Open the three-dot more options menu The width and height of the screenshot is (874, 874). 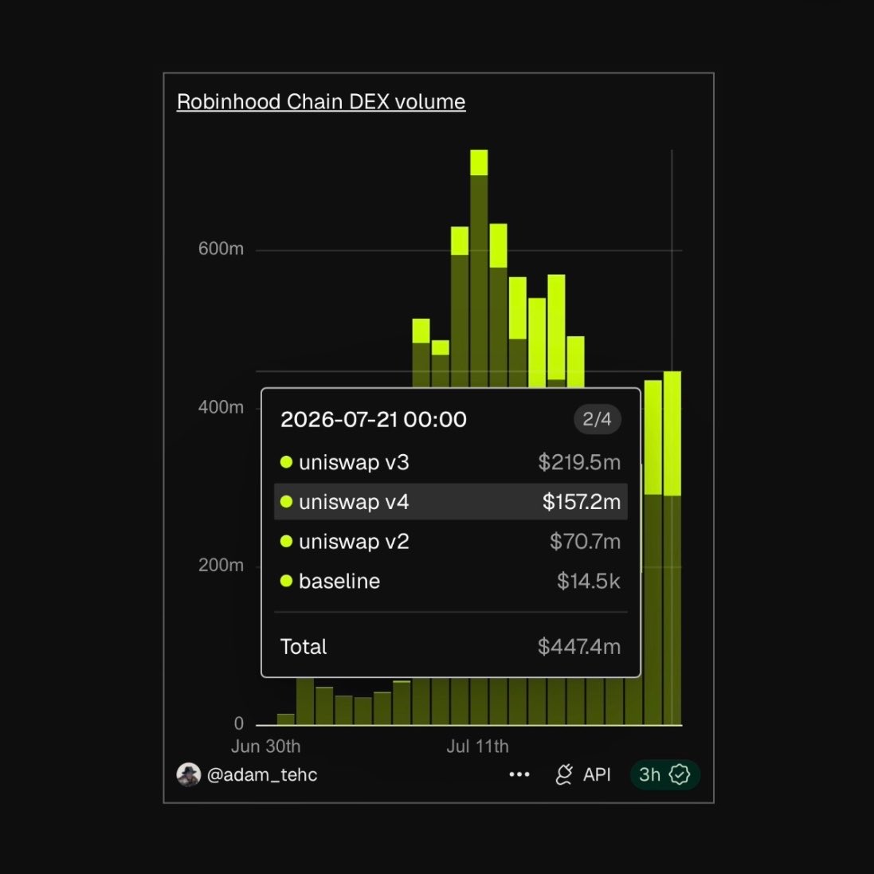(519, 774)
